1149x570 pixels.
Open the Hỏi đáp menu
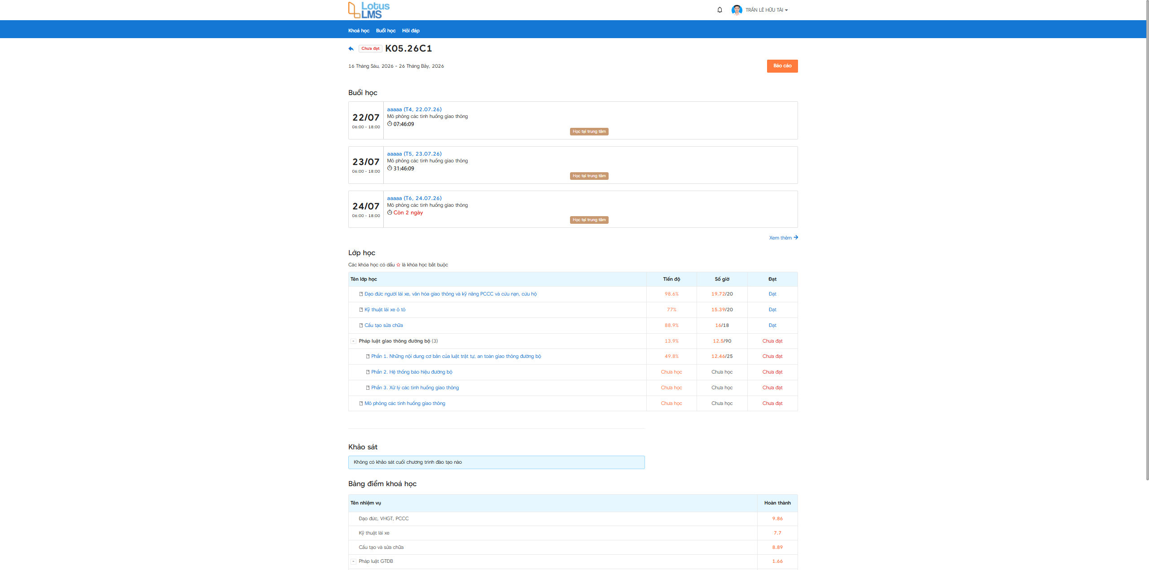click(411, 30)
